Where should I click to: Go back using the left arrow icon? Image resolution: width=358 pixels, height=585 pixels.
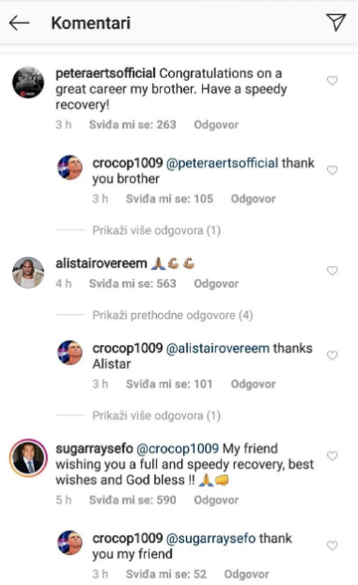click(19, 23)
